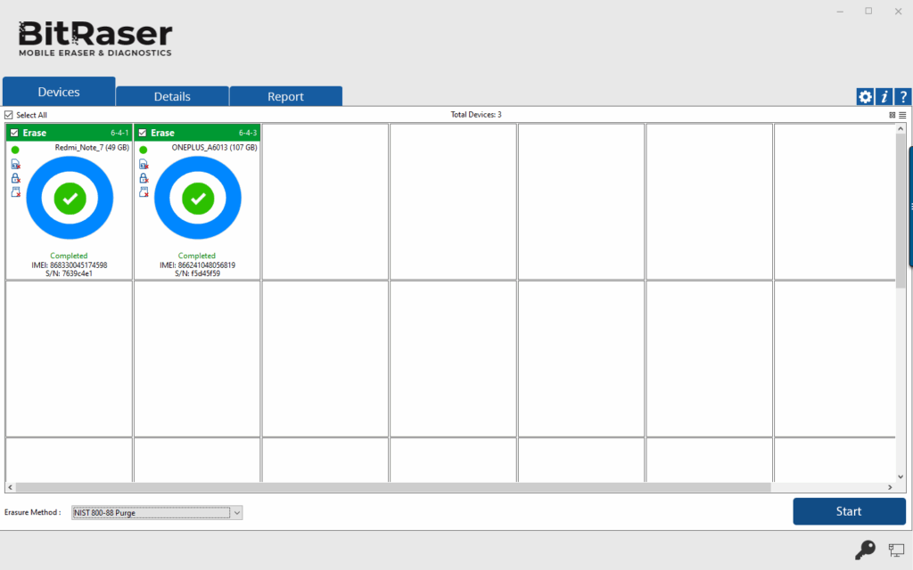913x570 pixels.
Task: Click Redmi_Note_7 SD card status icon
Action: 16,192
